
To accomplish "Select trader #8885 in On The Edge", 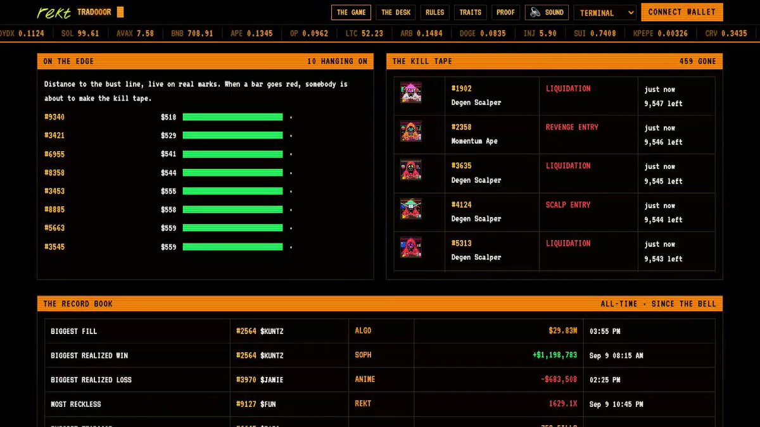I will [54, 209].
